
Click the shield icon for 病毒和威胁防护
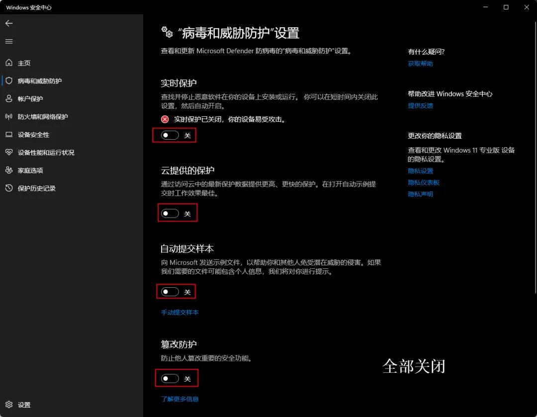point(9,81)
